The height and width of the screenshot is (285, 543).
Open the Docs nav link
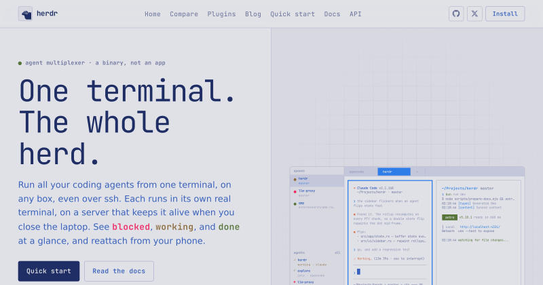(x=332, y=14)
